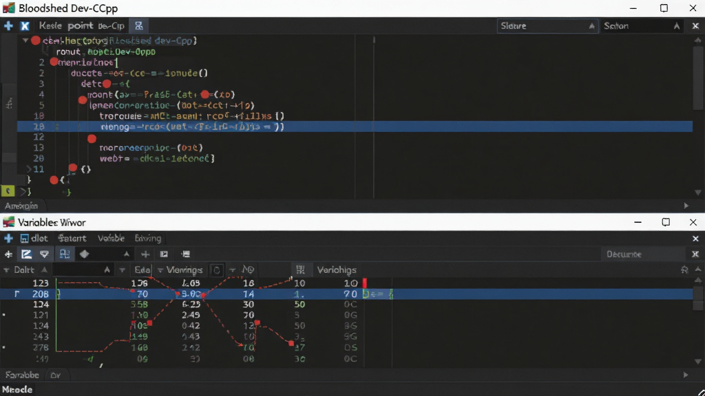Image resolution: width=705 pixels, height=396 pixels.
Task: Open the dropdown arrow before Eda
Action: (123, 270)
